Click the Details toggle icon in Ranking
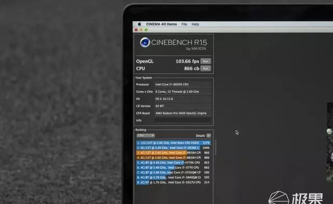Image resolution: width=333 pixels, height=204 pixels. 209,136
